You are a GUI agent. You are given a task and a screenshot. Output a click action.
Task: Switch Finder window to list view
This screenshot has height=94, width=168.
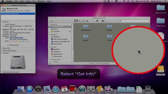(x=80, y=21)
